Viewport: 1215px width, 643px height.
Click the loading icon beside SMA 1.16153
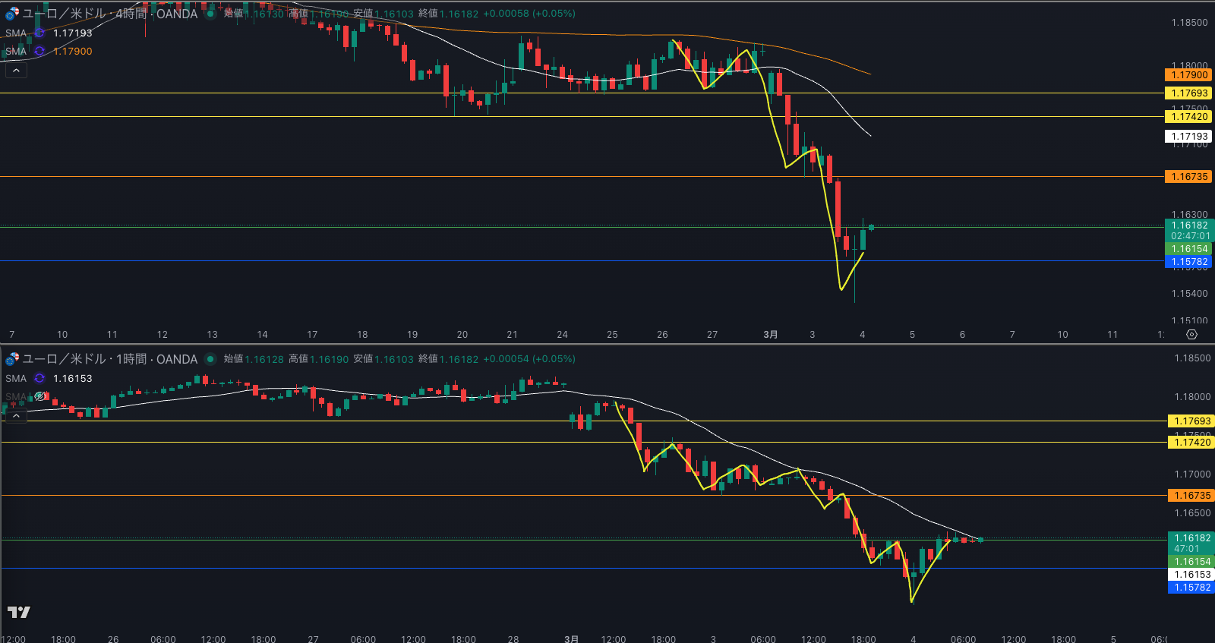[x=39, y=379]
